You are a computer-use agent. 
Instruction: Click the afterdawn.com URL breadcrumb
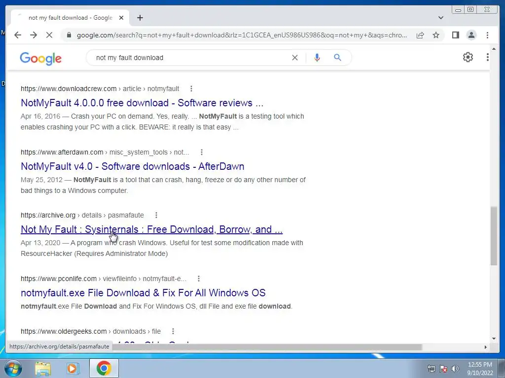click(x=105, y=152)
